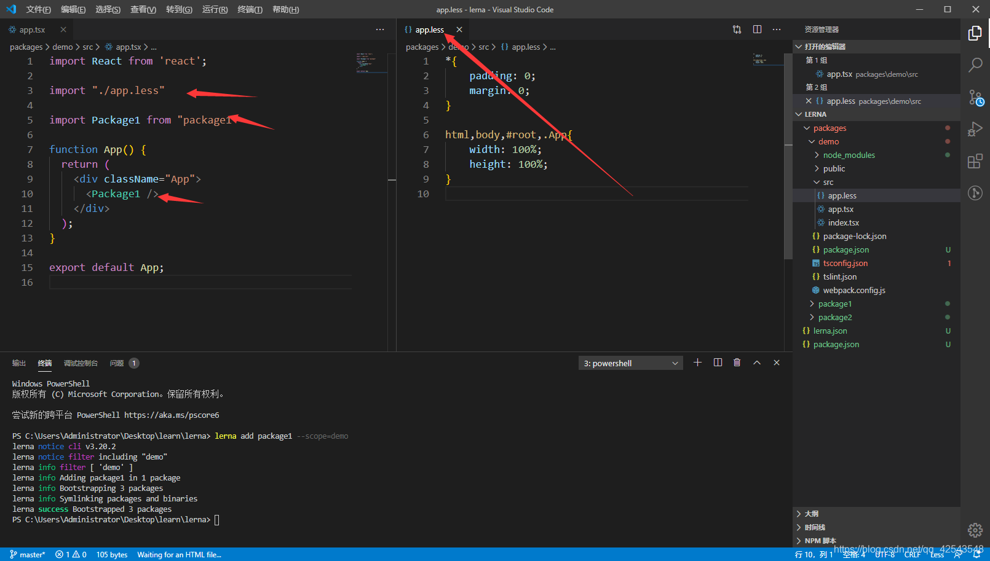The image size is (990, 561).
Task: Open the 编辑(E) menu
Action: [x=73, y=9]
